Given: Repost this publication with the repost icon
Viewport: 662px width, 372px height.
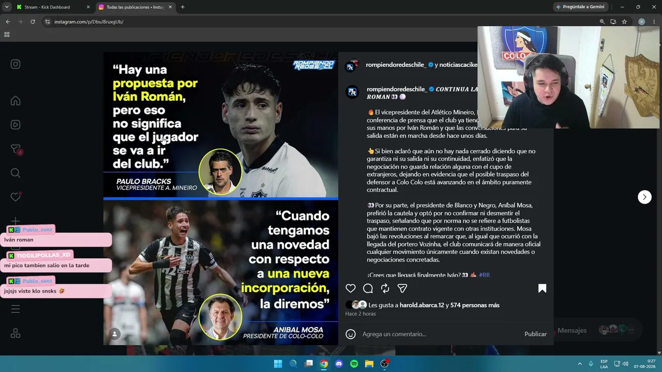Looking at the screenshot, I should [x=385, y=288].
